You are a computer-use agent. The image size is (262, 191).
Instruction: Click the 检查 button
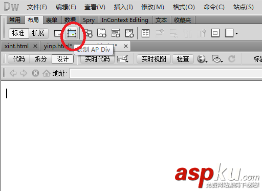coord(183,59)
